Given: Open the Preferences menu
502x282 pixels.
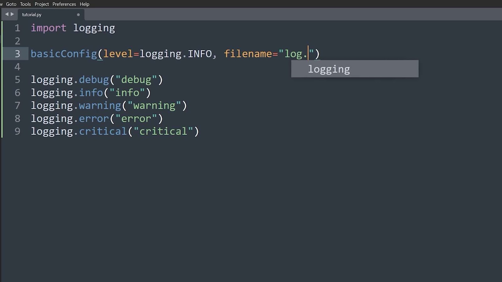Looking at the screenshot, I should click(x=64, y=4).
